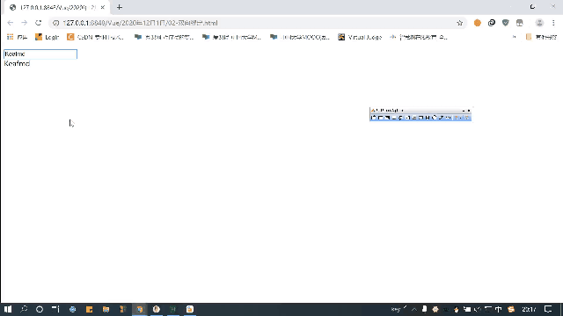The width and height of the screenshot is (563, 316).
Task: Open Windows taskbar search
Action: pos(24,309)
